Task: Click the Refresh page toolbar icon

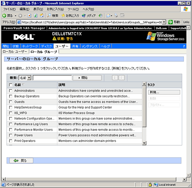Action: click(36, 16)
